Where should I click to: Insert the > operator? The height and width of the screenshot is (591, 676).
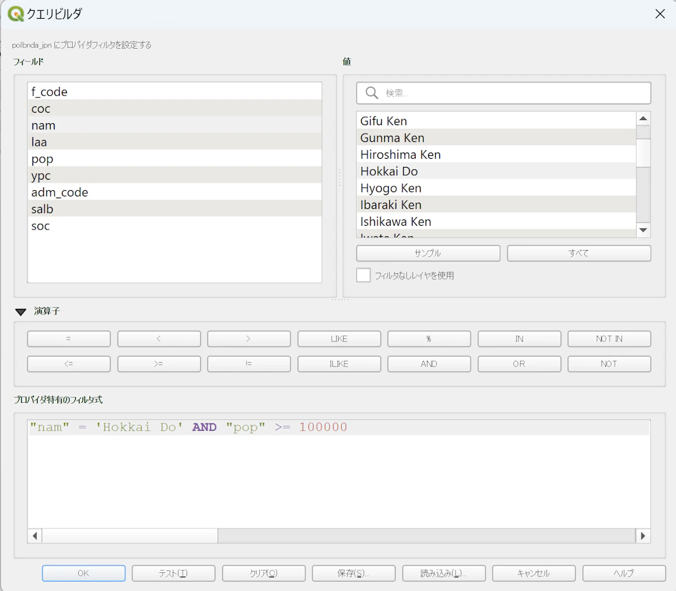pyautogui.click(x=248, y=338)
